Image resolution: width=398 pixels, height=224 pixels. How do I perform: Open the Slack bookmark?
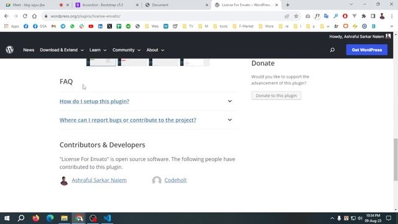coord(81,26)
